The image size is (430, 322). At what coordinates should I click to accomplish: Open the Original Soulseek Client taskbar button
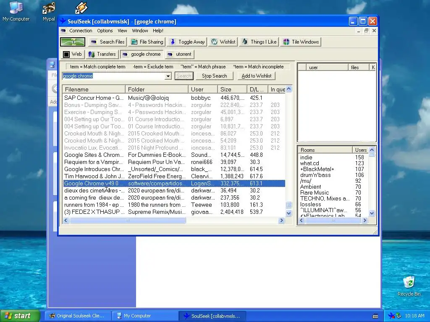pos(78,316)
